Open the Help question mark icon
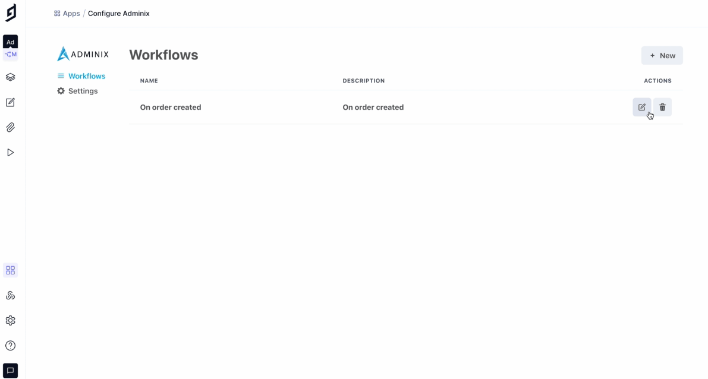The image size is (708, 379). tap(10, 345)
